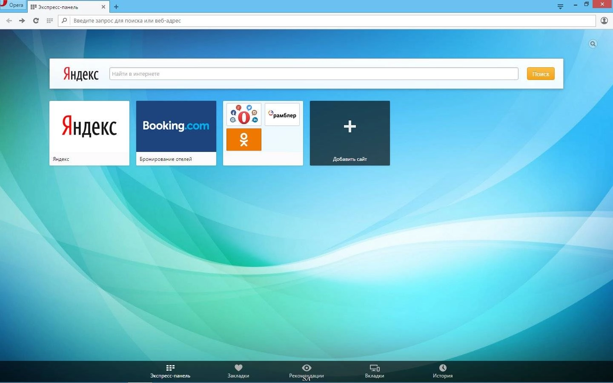The height and width of the screenshot is (383, 613).
Task: Open Рекомендации in the bottom bar
Action: pyautogui.click(x=306, y=371)
